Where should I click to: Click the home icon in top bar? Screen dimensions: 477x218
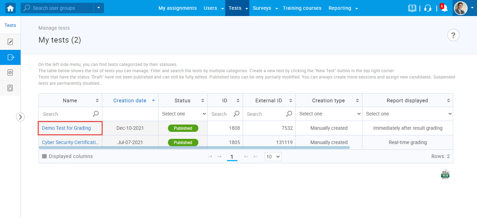click(10, 8)
